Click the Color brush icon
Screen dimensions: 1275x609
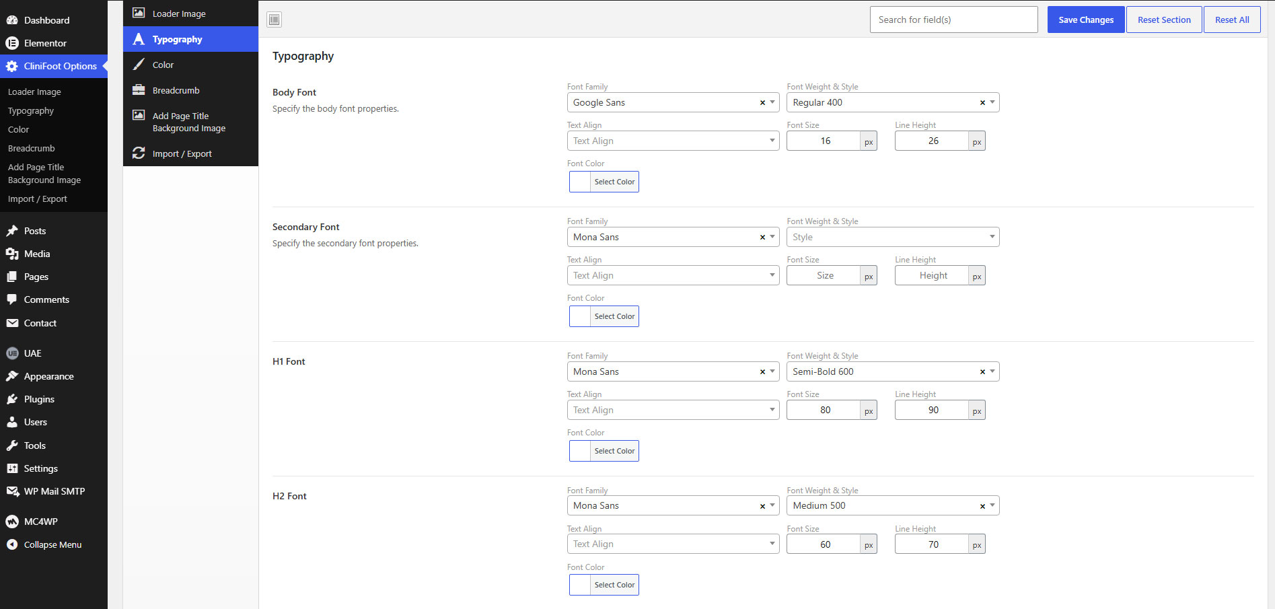click(x=139, y=65)
